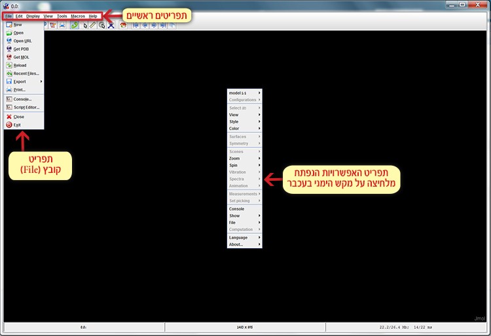The width and height of the screenshot is (491, 336).
Task: Expand the Style submenu in context menu
Action: click(244, 122)
